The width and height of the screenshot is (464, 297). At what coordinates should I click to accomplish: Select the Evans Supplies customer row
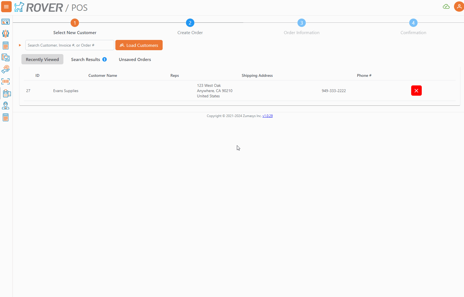tap(66, 91)
